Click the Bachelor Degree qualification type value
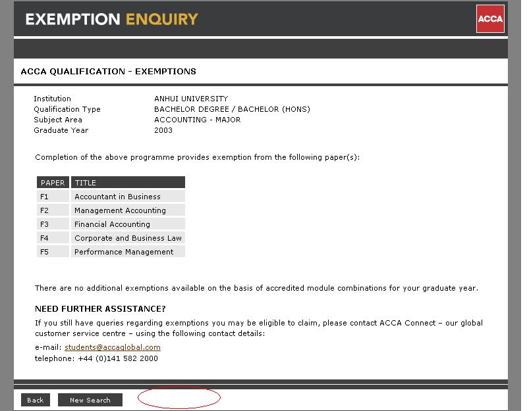Screen dimensions: 527x411 (233, 109)
